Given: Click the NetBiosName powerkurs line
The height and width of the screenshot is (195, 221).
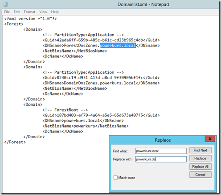Looking at the screenshot, I should pos(86,126).
